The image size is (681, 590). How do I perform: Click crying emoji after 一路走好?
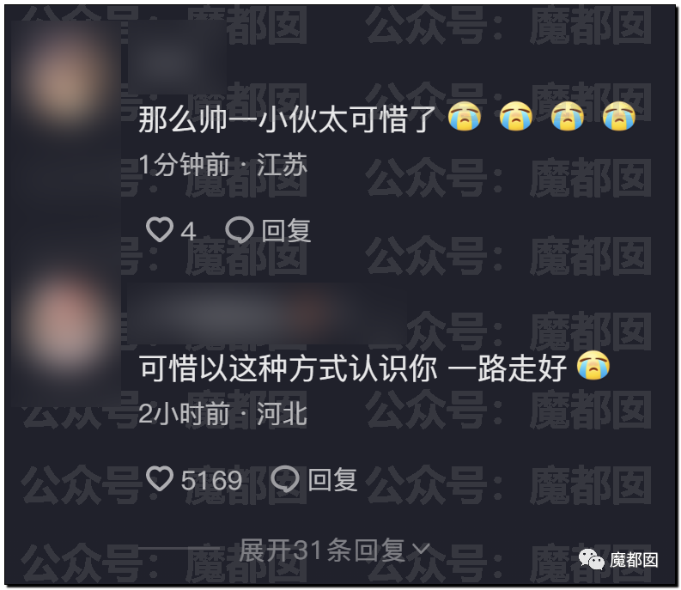(x=593, y=365)
